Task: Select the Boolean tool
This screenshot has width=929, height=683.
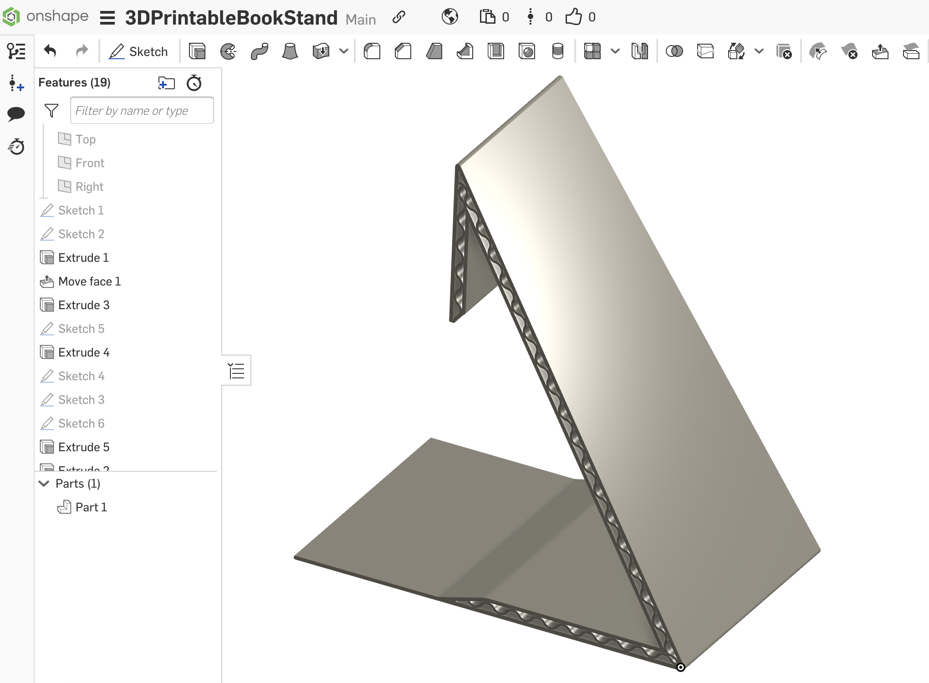Action: 674,51
